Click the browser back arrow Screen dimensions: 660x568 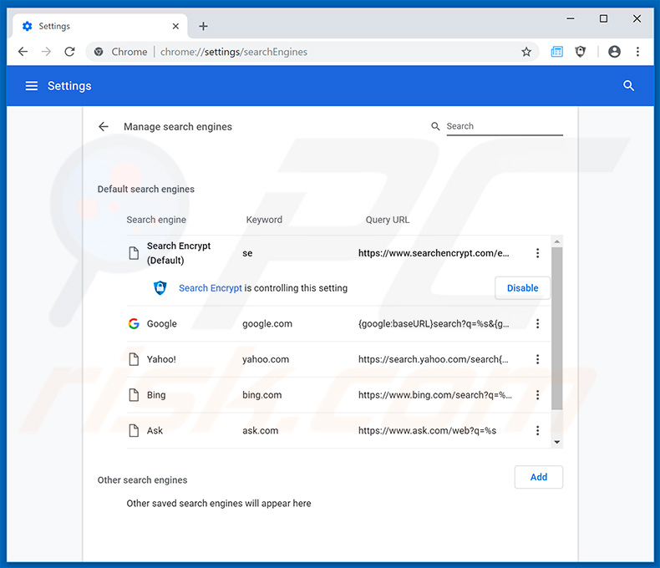(23, 52)
